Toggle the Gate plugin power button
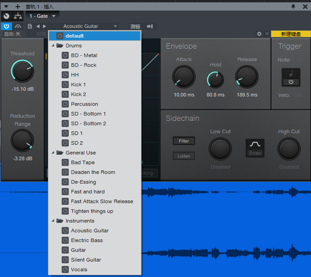 coord(6,26)
